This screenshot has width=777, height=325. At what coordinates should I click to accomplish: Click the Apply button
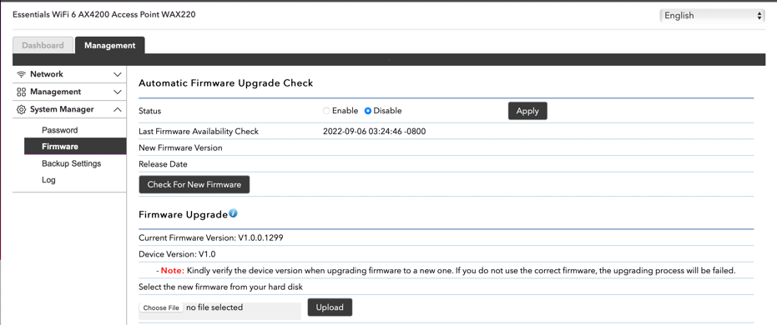click(x=527, y=111)
